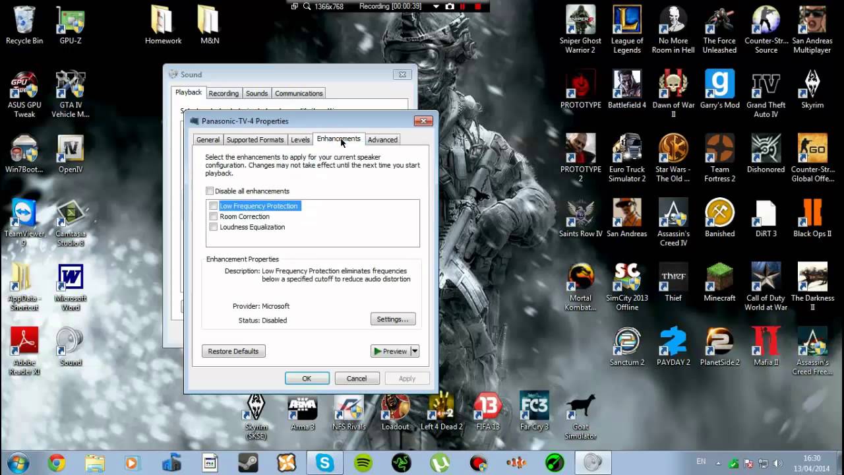Open the Advanced tab
Screen dimensions: 844x475
point(382,140)
